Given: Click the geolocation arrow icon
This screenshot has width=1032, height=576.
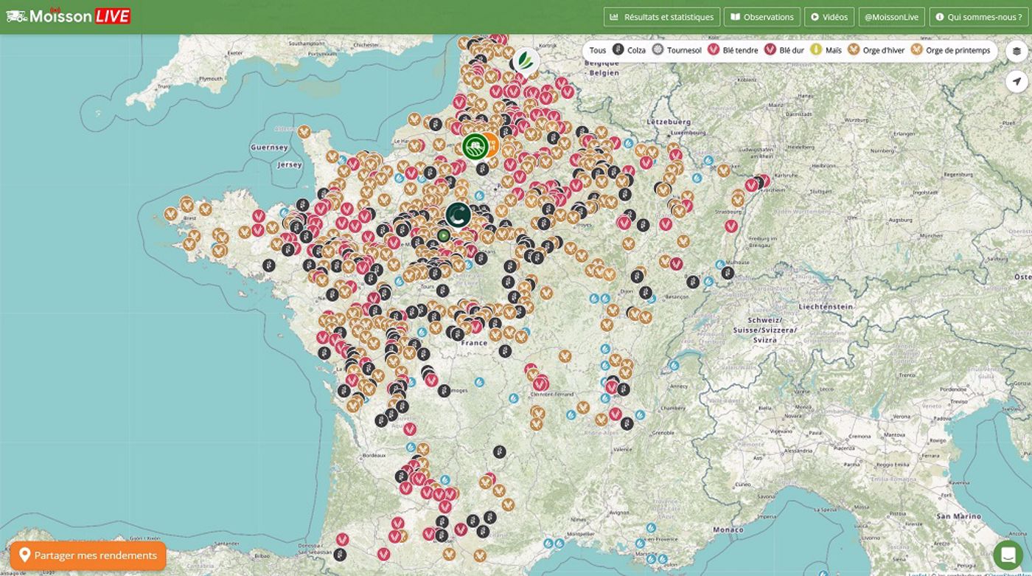Looking at the screenshot, I should (1017, 81).
